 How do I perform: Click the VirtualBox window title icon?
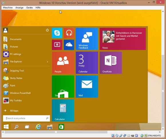[3, 3]
